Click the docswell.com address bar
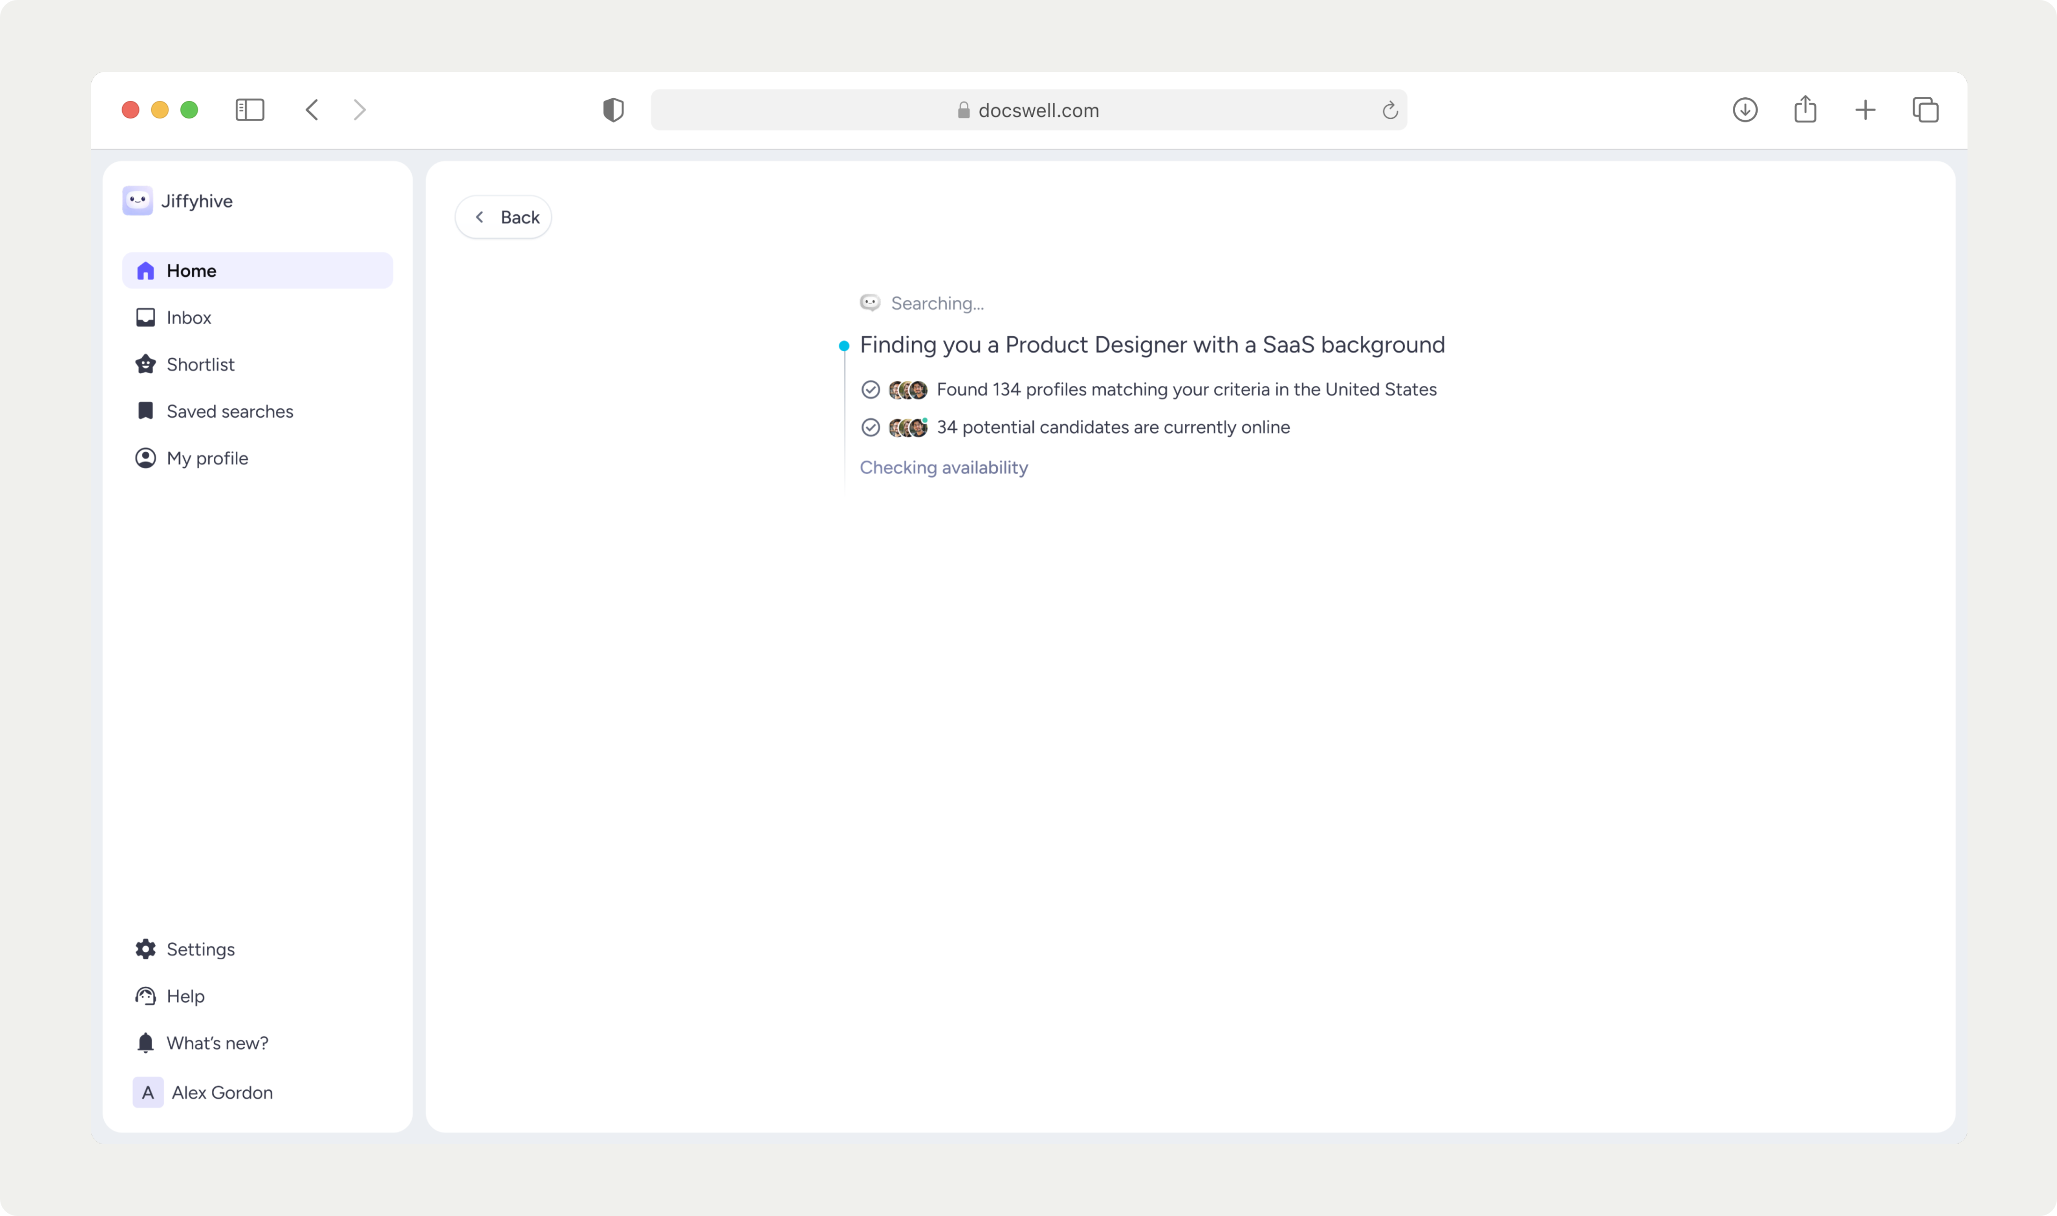 click(1028, 110)
